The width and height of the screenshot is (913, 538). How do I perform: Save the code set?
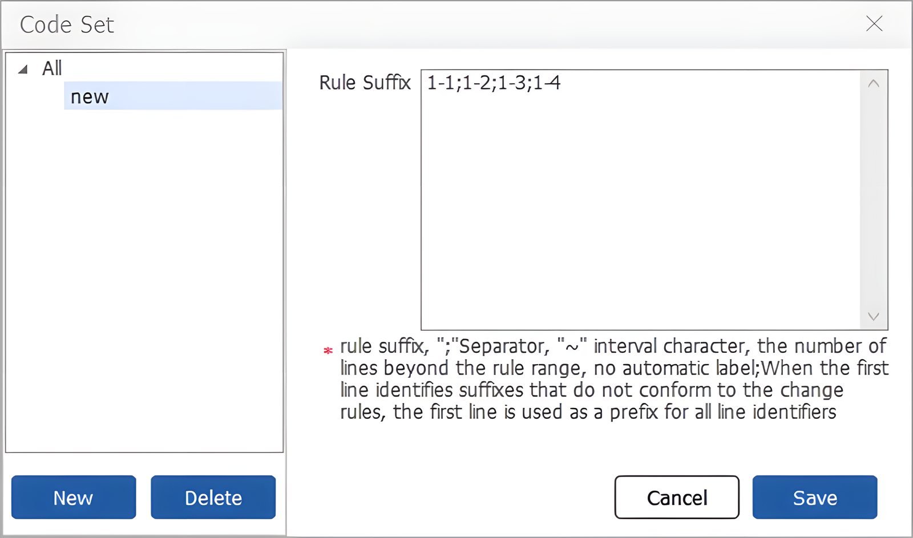pyautogui.click(x=815, y=498)
